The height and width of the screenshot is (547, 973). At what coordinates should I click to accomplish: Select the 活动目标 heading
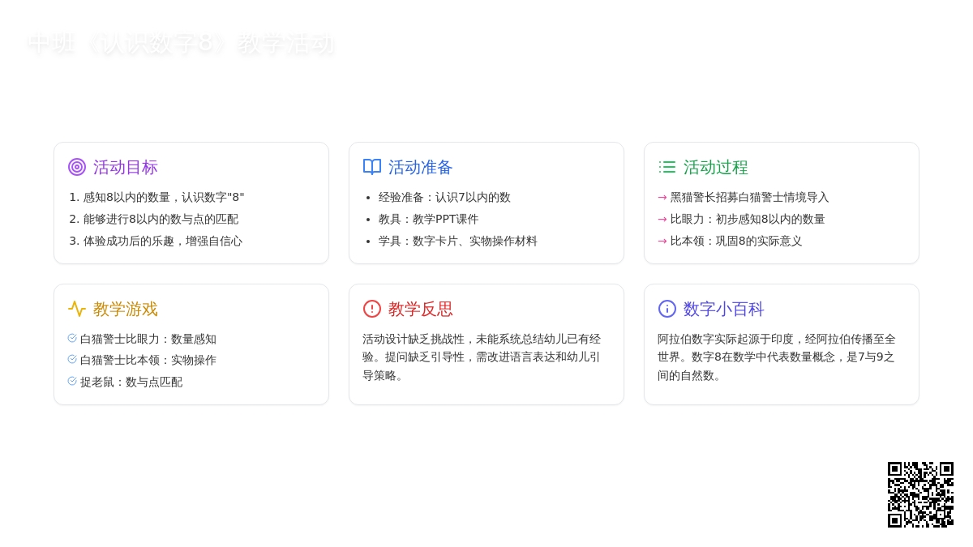coord(126,167)
